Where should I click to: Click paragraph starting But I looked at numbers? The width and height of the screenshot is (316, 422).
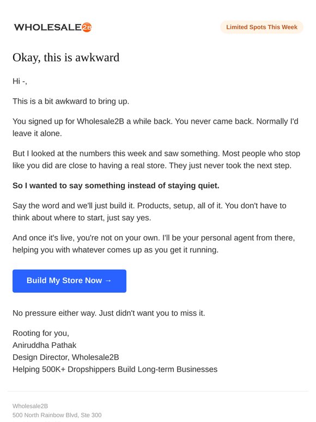[156, 159]
